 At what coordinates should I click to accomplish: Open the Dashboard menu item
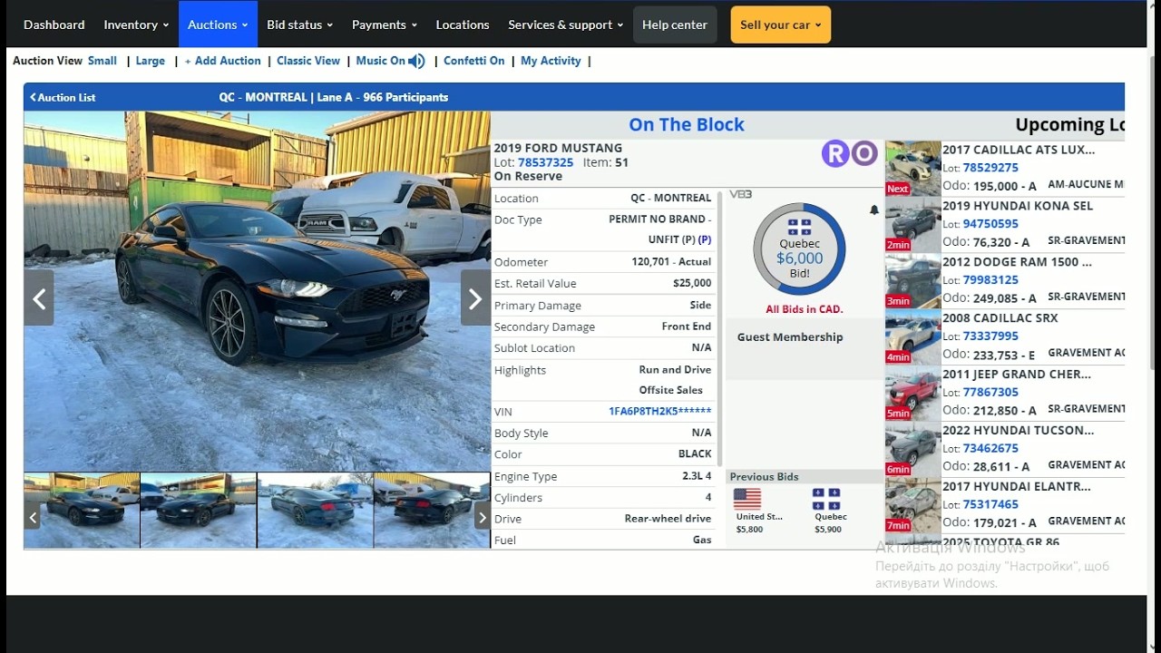coord(54,24)
